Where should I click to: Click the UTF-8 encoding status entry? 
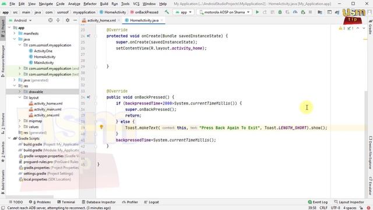pyautogui.click(x=335, y=208)
